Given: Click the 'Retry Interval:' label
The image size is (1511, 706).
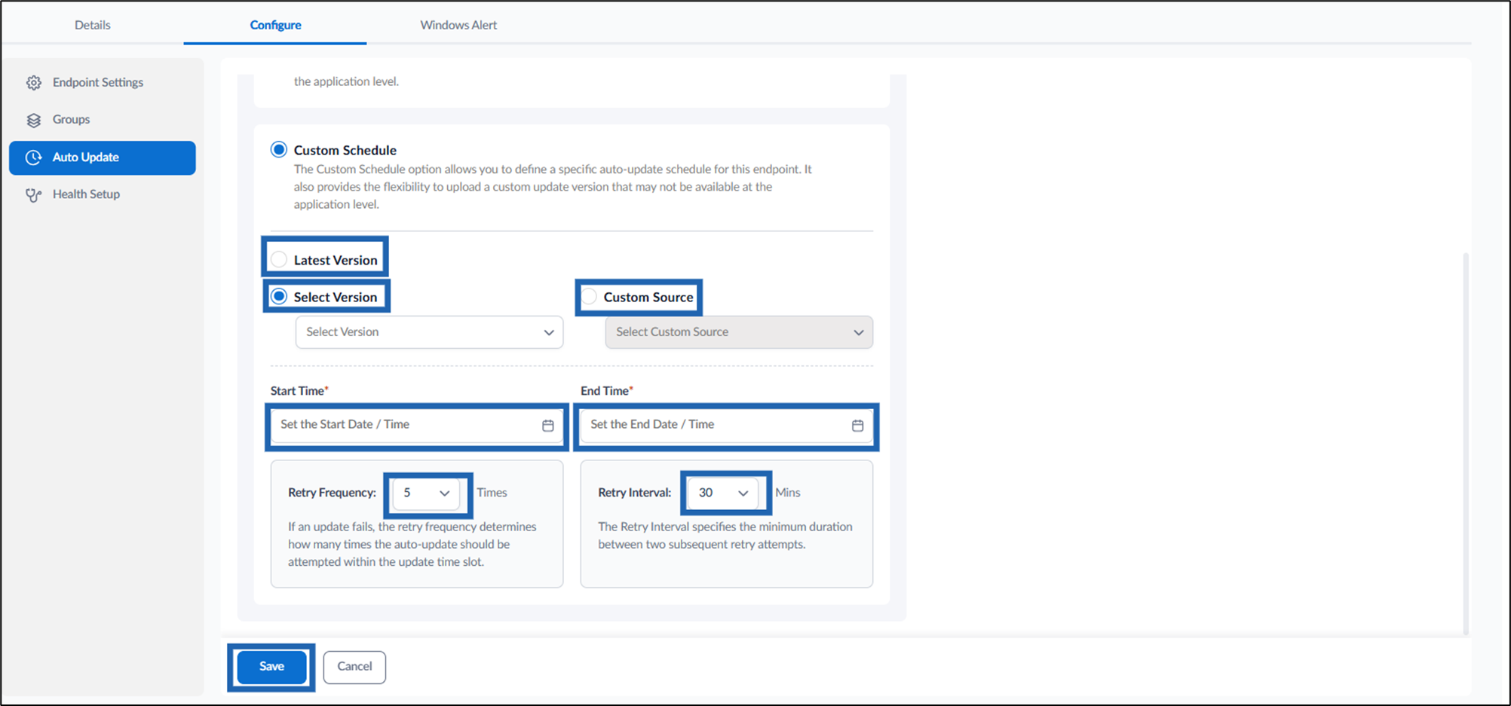Looking at the screenshot, I should click(x=634, y=493).
